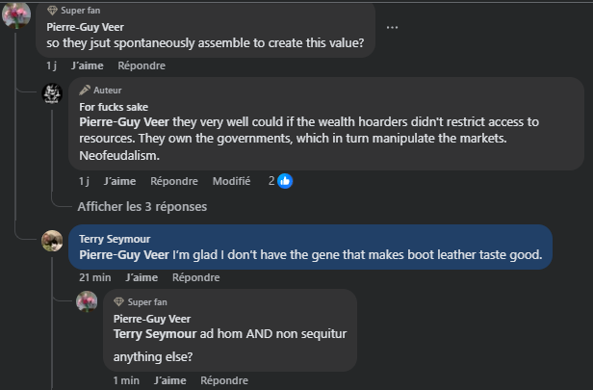The width and height of the screenshot is (593, 390).
Task: Click the blue thumbs-up reaction icon
Action: pos(285,181)
